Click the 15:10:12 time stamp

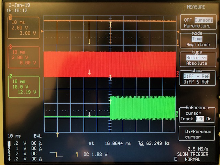coord(17,11)
